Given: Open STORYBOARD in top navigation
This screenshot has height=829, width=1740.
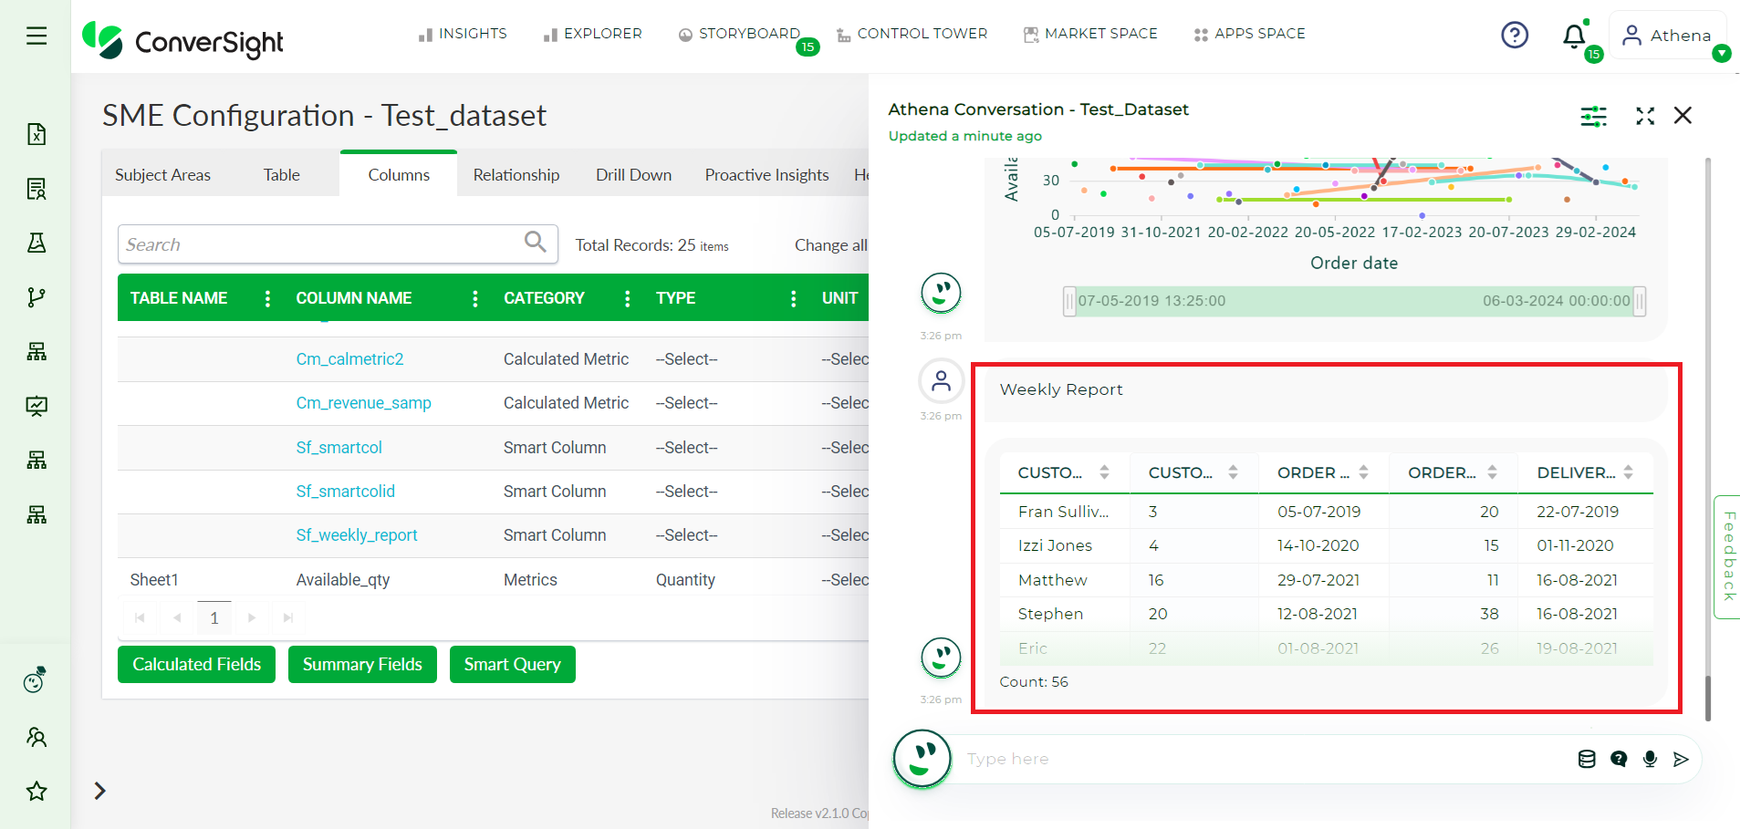Looking at the screenshot, I should (x=740, y=34).
